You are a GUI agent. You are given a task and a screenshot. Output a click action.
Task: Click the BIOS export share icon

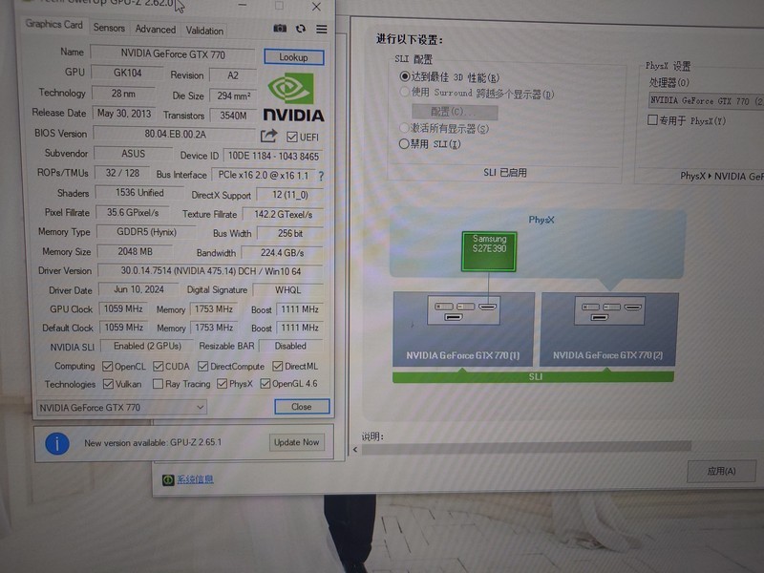pos(268,136)
